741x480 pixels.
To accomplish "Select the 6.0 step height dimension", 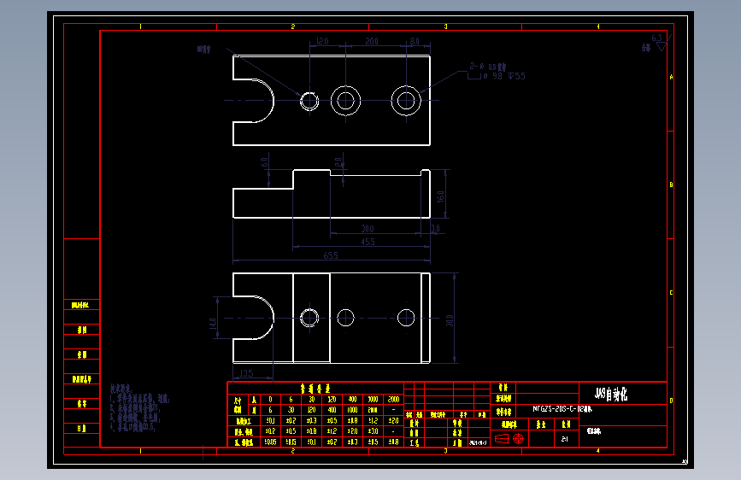I will (x=264, y=163).
